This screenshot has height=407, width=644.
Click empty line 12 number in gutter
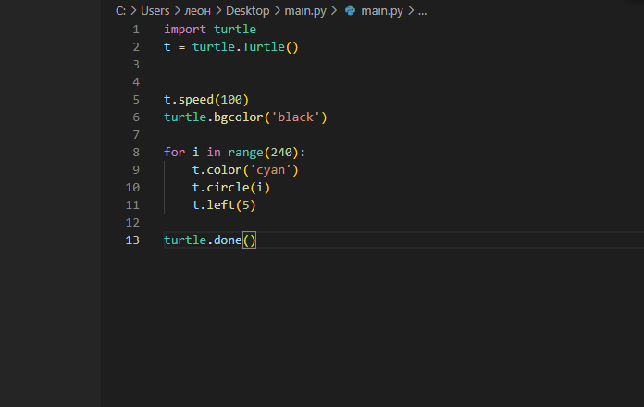132,223
